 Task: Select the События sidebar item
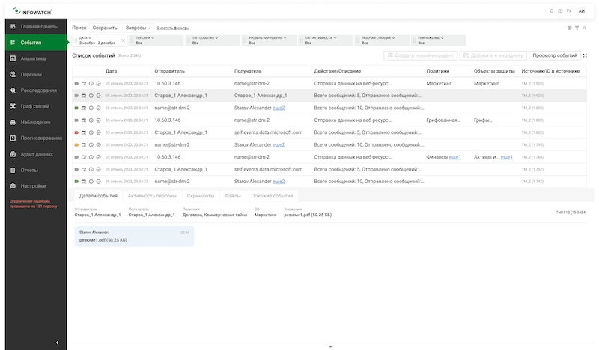[36, 43]
